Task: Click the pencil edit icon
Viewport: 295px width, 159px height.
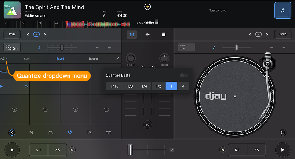Action: click(117, 59)
